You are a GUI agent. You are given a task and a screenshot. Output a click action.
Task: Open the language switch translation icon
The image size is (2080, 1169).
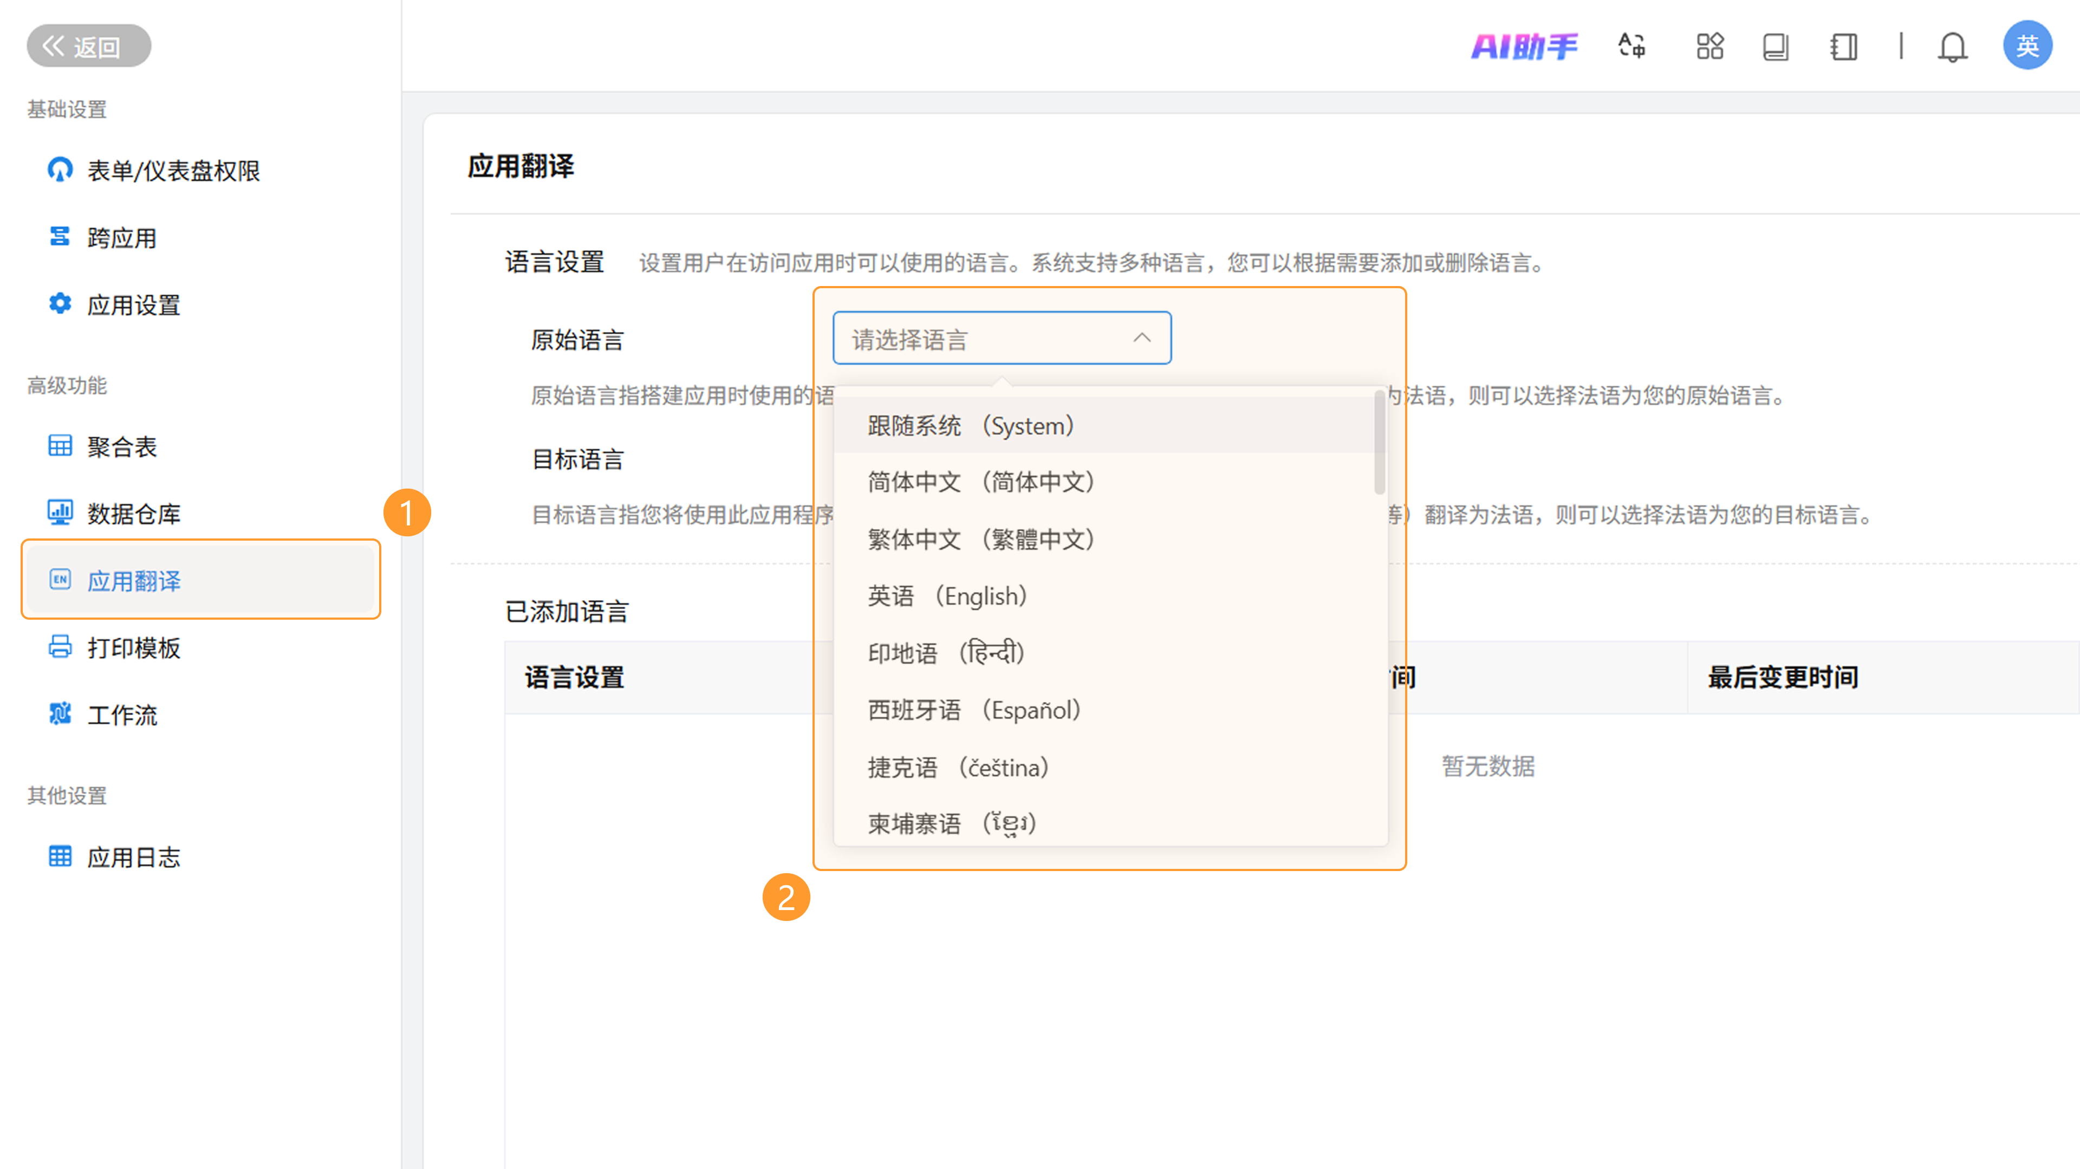(1632, 46)
